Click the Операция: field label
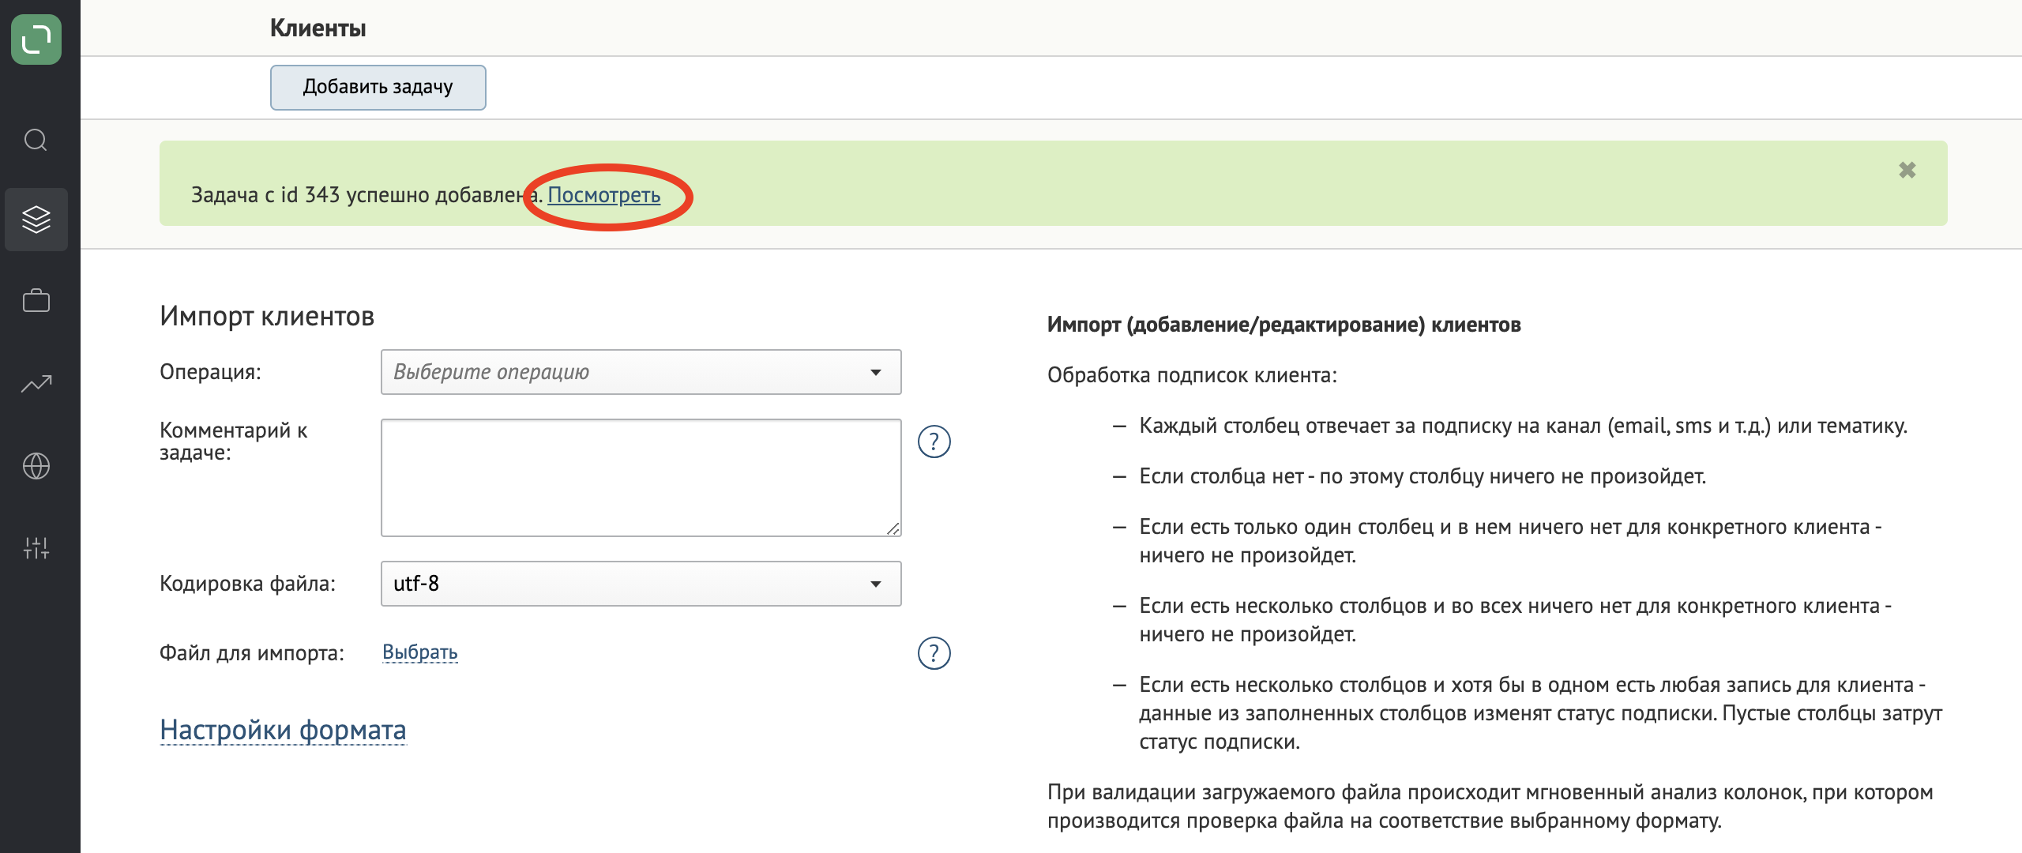 click(x=210, y=372)
